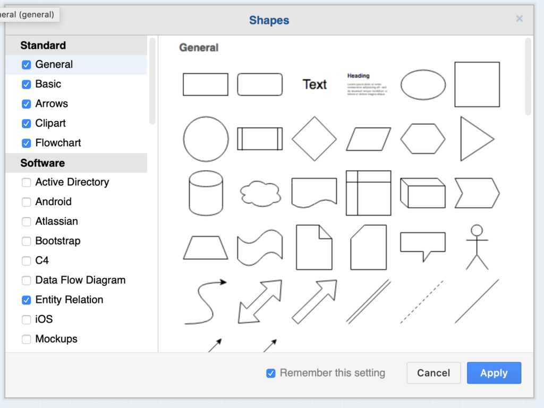Pick the curved S-shaped arrow connector

pyautogui.click(x=206, y=302)
